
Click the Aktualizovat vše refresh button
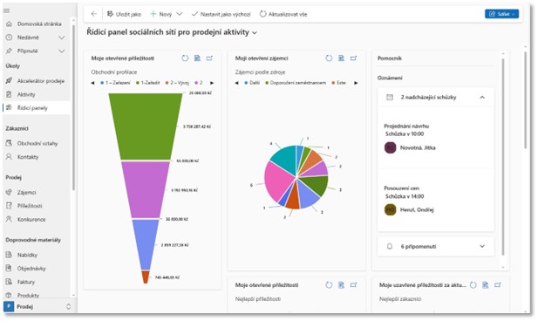pos(283,14)
